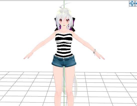Image resolution: width=137 pixels, height=106 pixels.
Task: Click the model's red mouth
Action: tap(64, 26)
